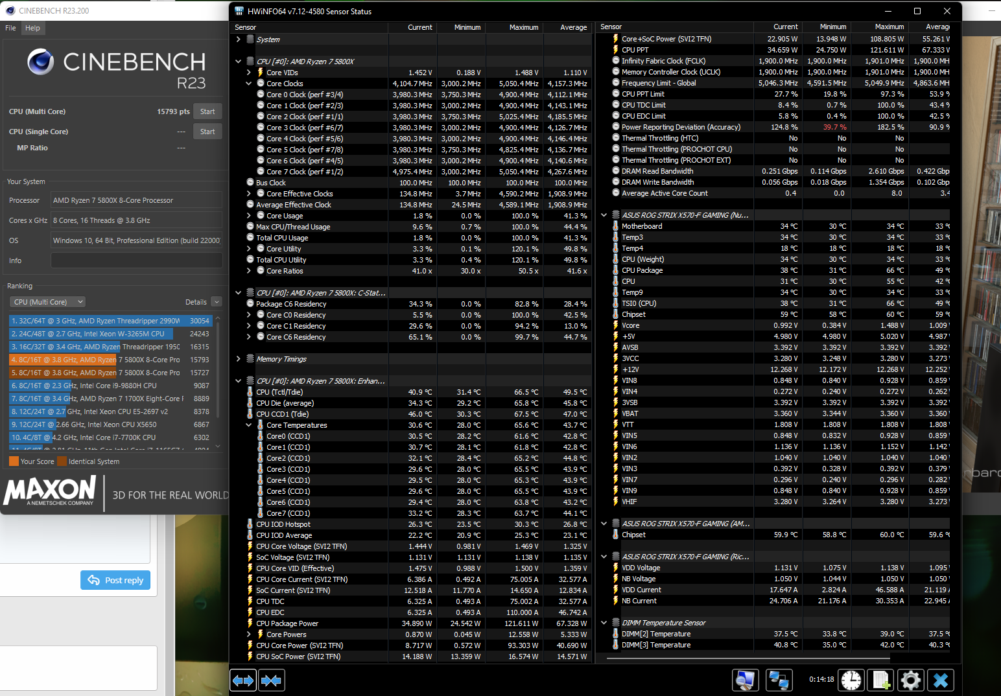Click the chip icon beside DIMM Temperature Sensor
The height and width of the screenshot is (696, 1001).
pyautogui.click(x=616, y=623)
